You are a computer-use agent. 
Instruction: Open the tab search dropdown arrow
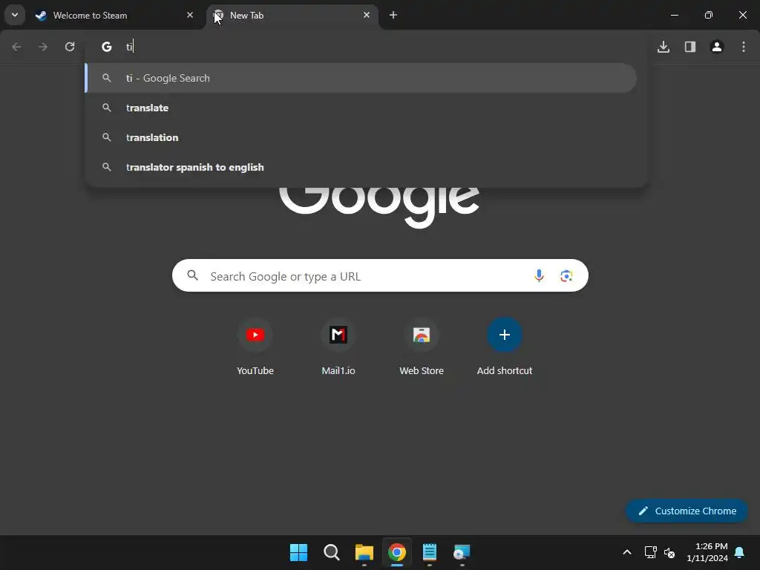point(15,15)
